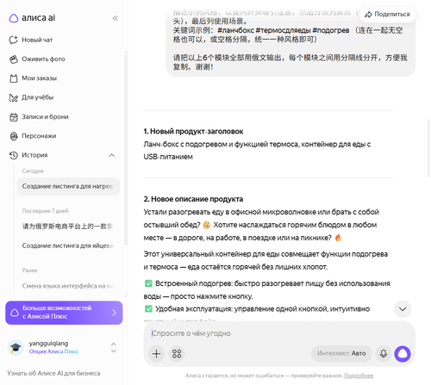
Task: Collapse the История list chevron
Action: pos(112,155)
